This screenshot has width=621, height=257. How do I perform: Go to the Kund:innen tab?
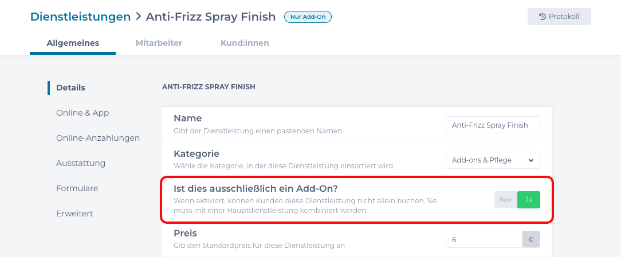pyautogui.click(x=245, y=43)
